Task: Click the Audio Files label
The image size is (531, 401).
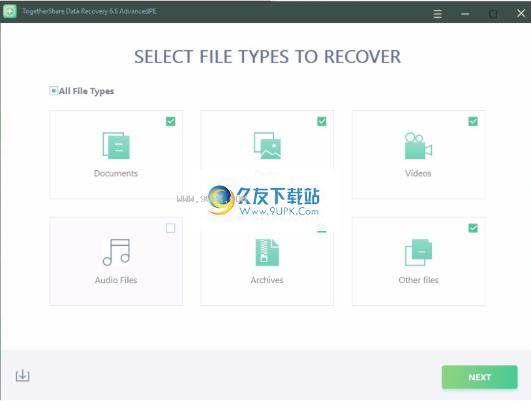Action: tap(116, 280)
